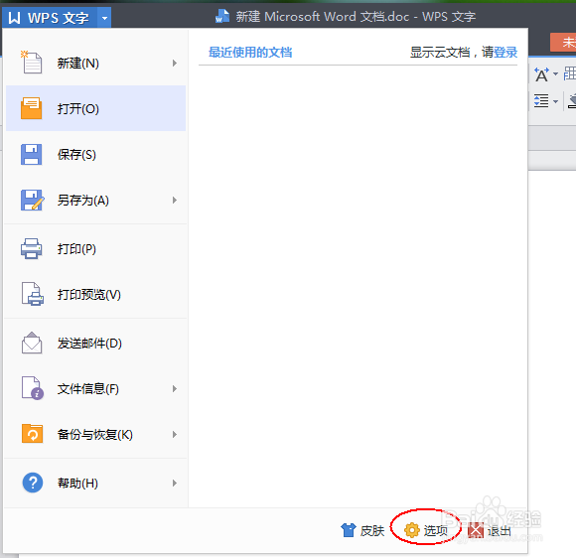
Task: Open the 备份与恢复(K) menu item
Action: click(x=95, y=434)
